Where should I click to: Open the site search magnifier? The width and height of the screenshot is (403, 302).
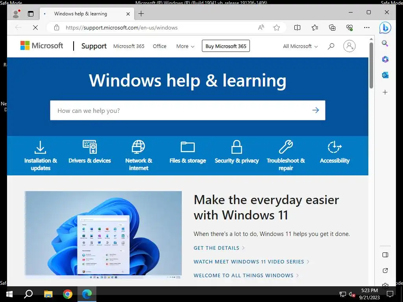pos(331,46)
